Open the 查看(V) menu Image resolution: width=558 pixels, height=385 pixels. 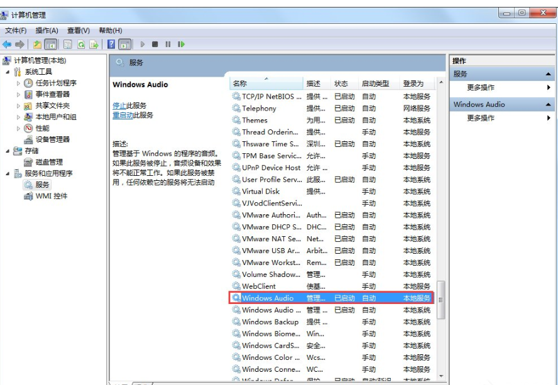coord(77,30)
